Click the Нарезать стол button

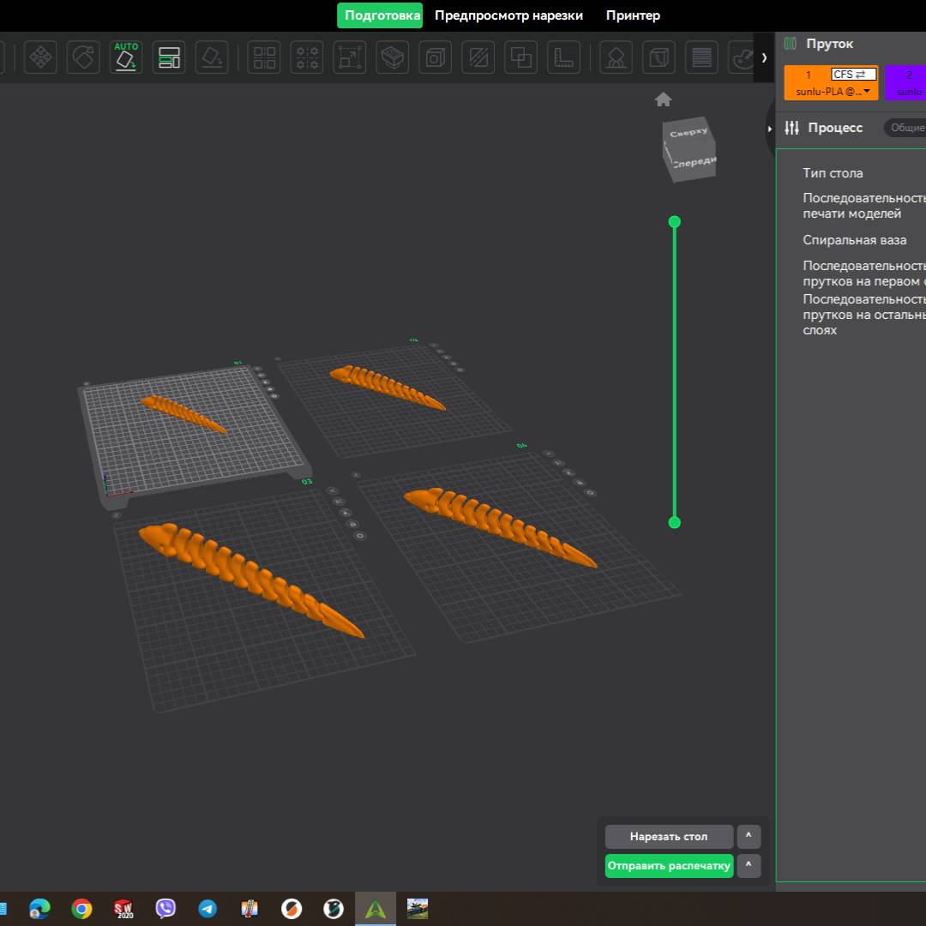(x=669, y=837)
